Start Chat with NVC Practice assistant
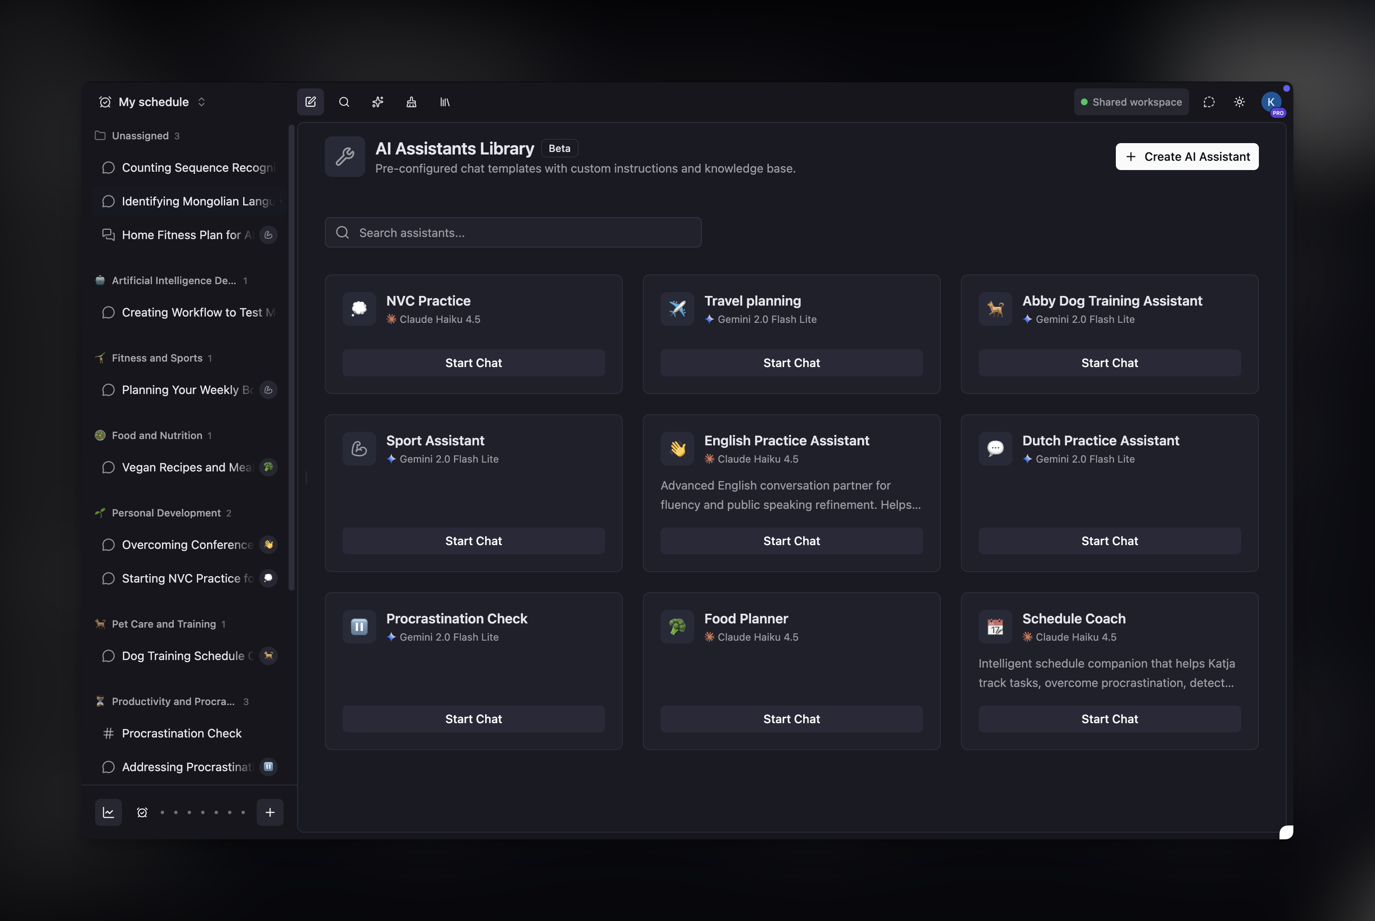Screen dimensions: 1375x921 [x=473, y=363]
